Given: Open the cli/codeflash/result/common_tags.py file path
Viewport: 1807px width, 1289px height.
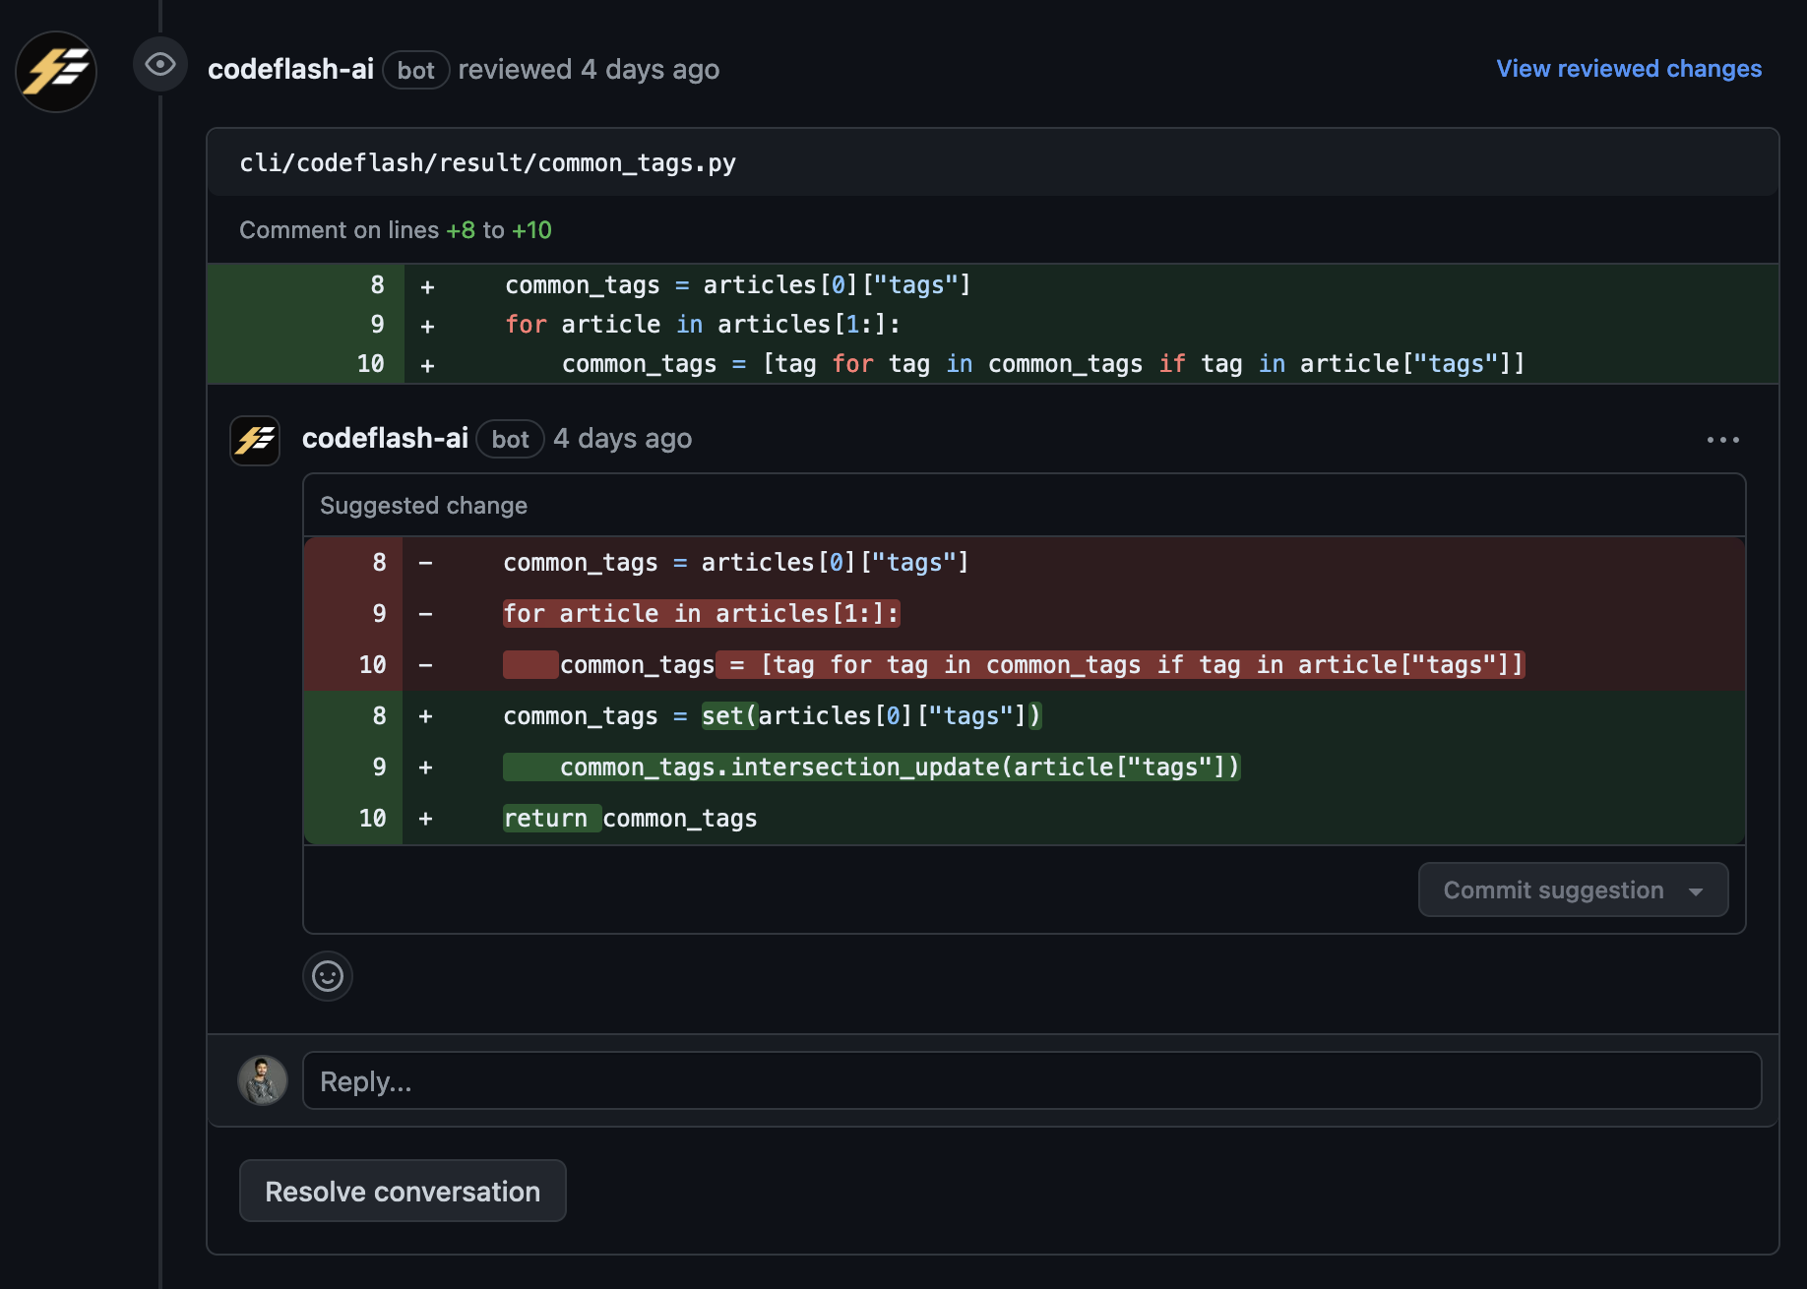Looking at the screenshot, I should (x=487, y=163).
